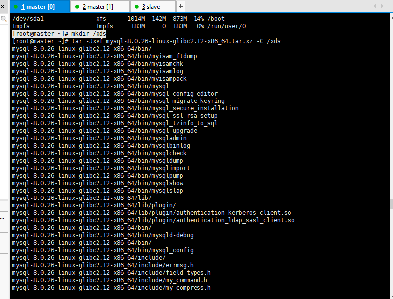
Task: Click the 'bin/mysqldump' output line
Action: [98, 161]
